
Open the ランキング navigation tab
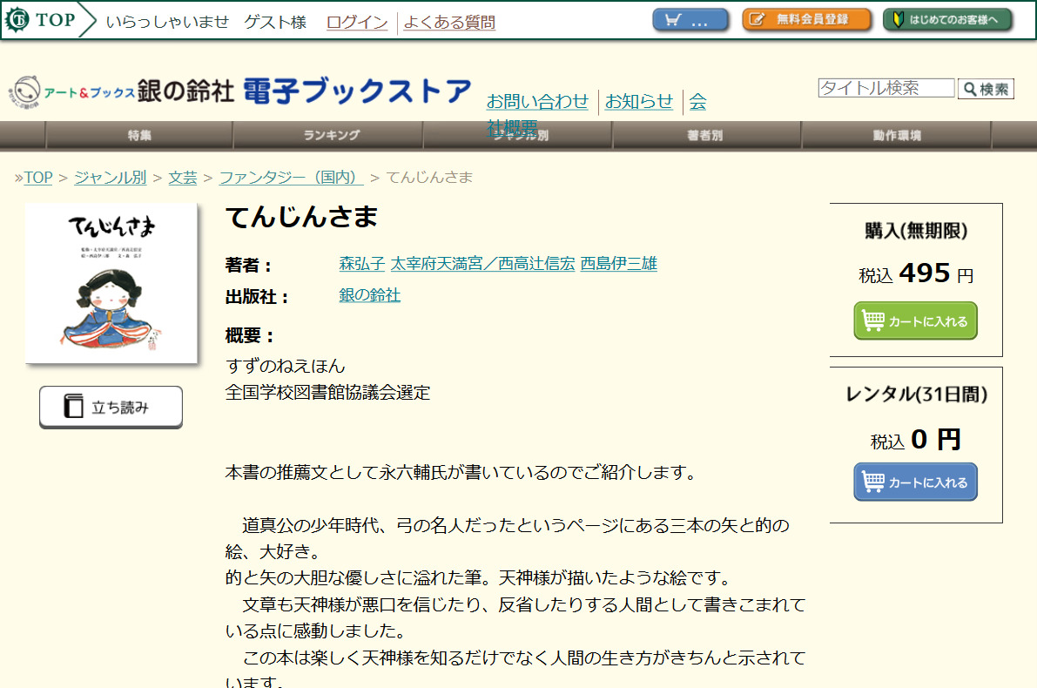pos(332,136)
